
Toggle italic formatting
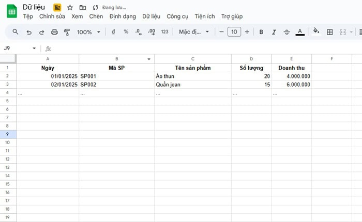[274, 32]
